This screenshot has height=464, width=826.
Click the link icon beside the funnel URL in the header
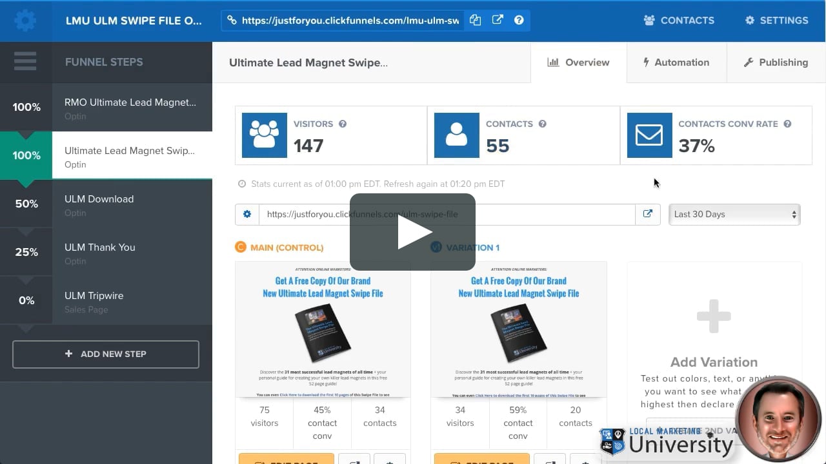pos(232,21)
